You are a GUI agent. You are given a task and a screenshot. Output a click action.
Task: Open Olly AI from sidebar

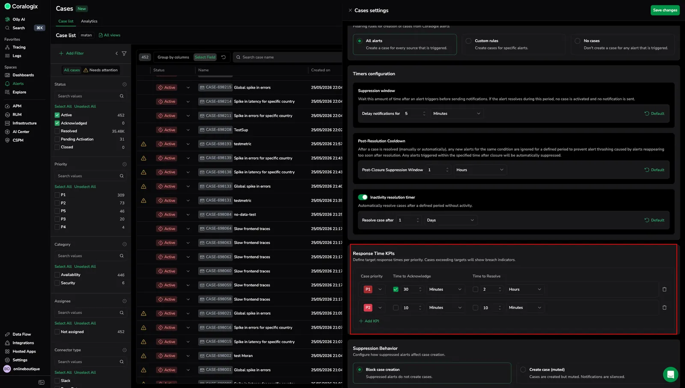coord(15,19)
